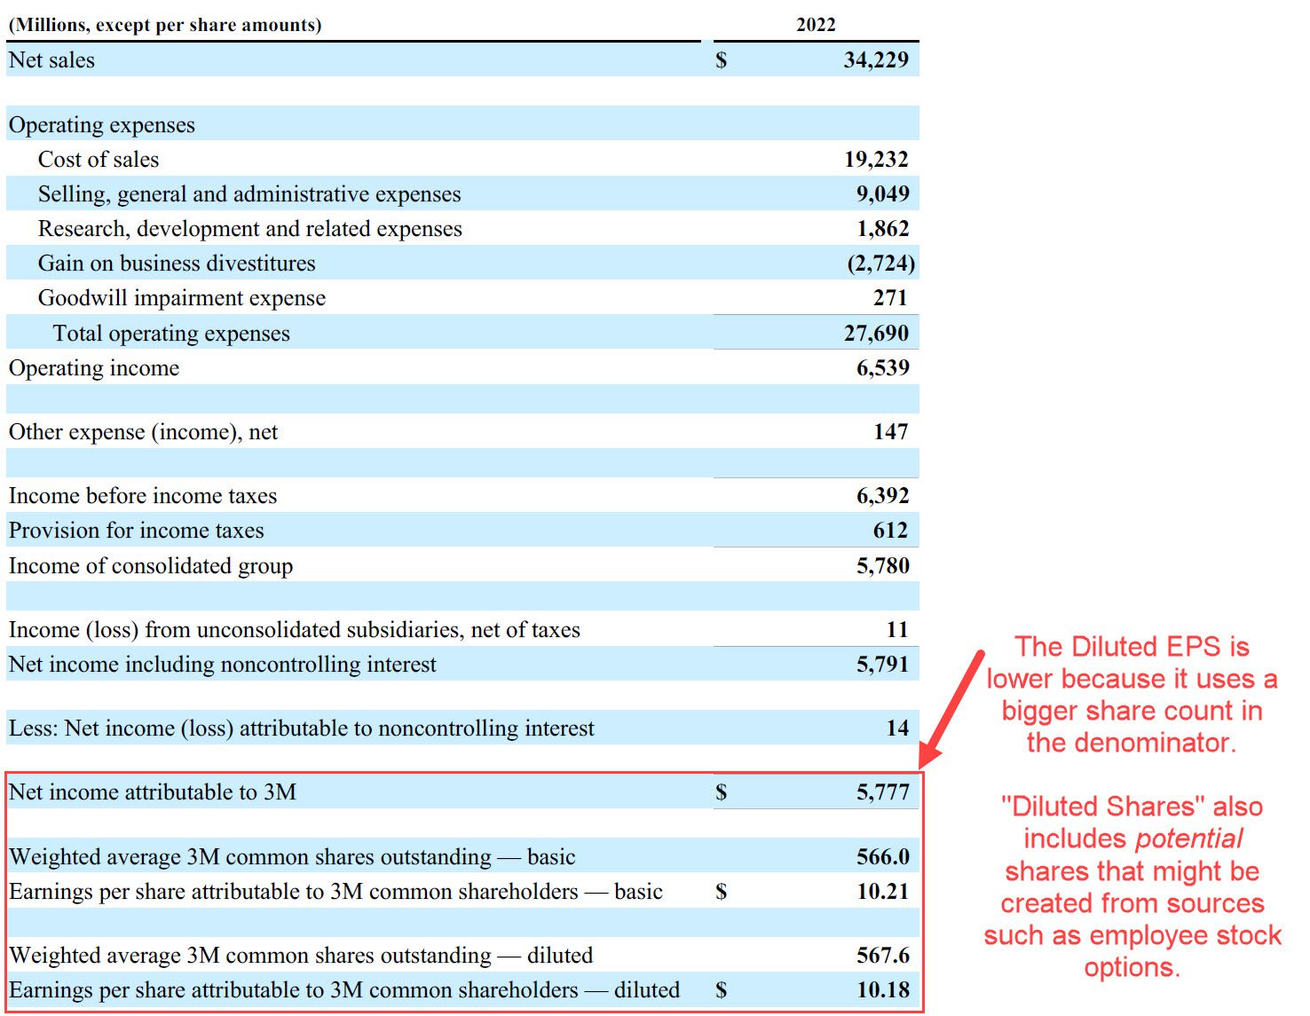Select the basic EPS value 10.21
1310x1016 pixels.
tap(882, 892)
